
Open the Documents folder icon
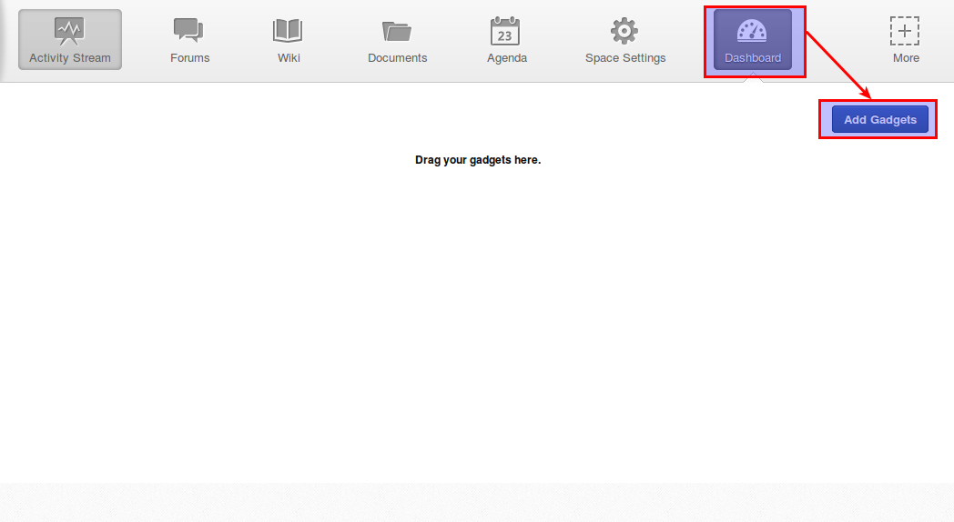(397, 31)
